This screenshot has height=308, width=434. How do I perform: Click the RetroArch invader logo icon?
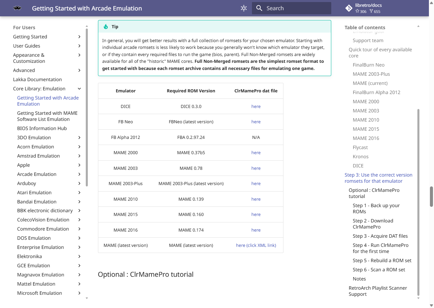coord(17,8)
